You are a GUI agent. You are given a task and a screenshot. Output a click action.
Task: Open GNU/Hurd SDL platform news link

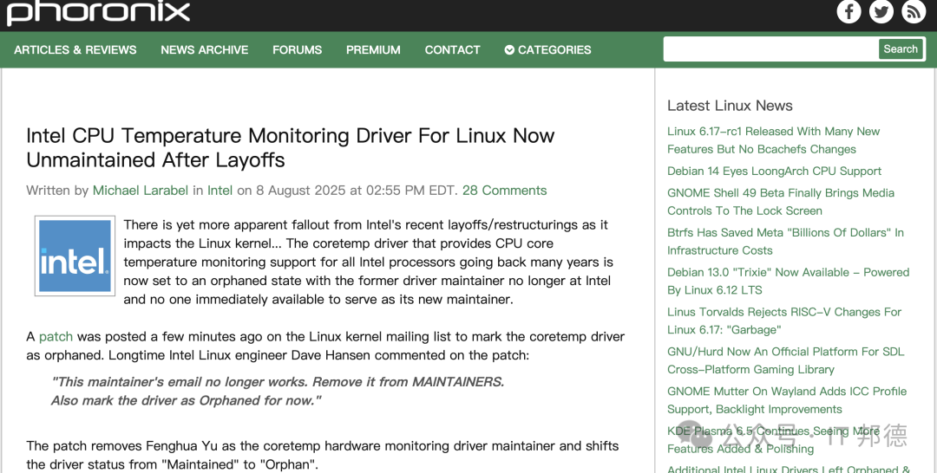786,360
